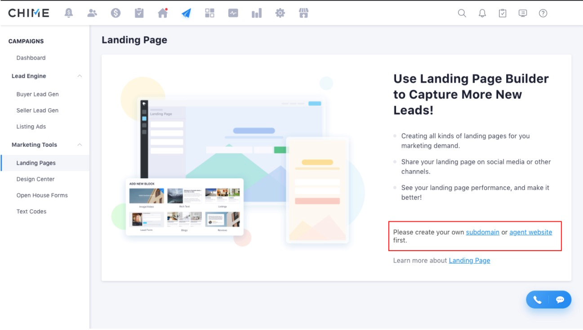Collapse the Marketing Tools section
583x330 pixels.
tap(80, 145)
